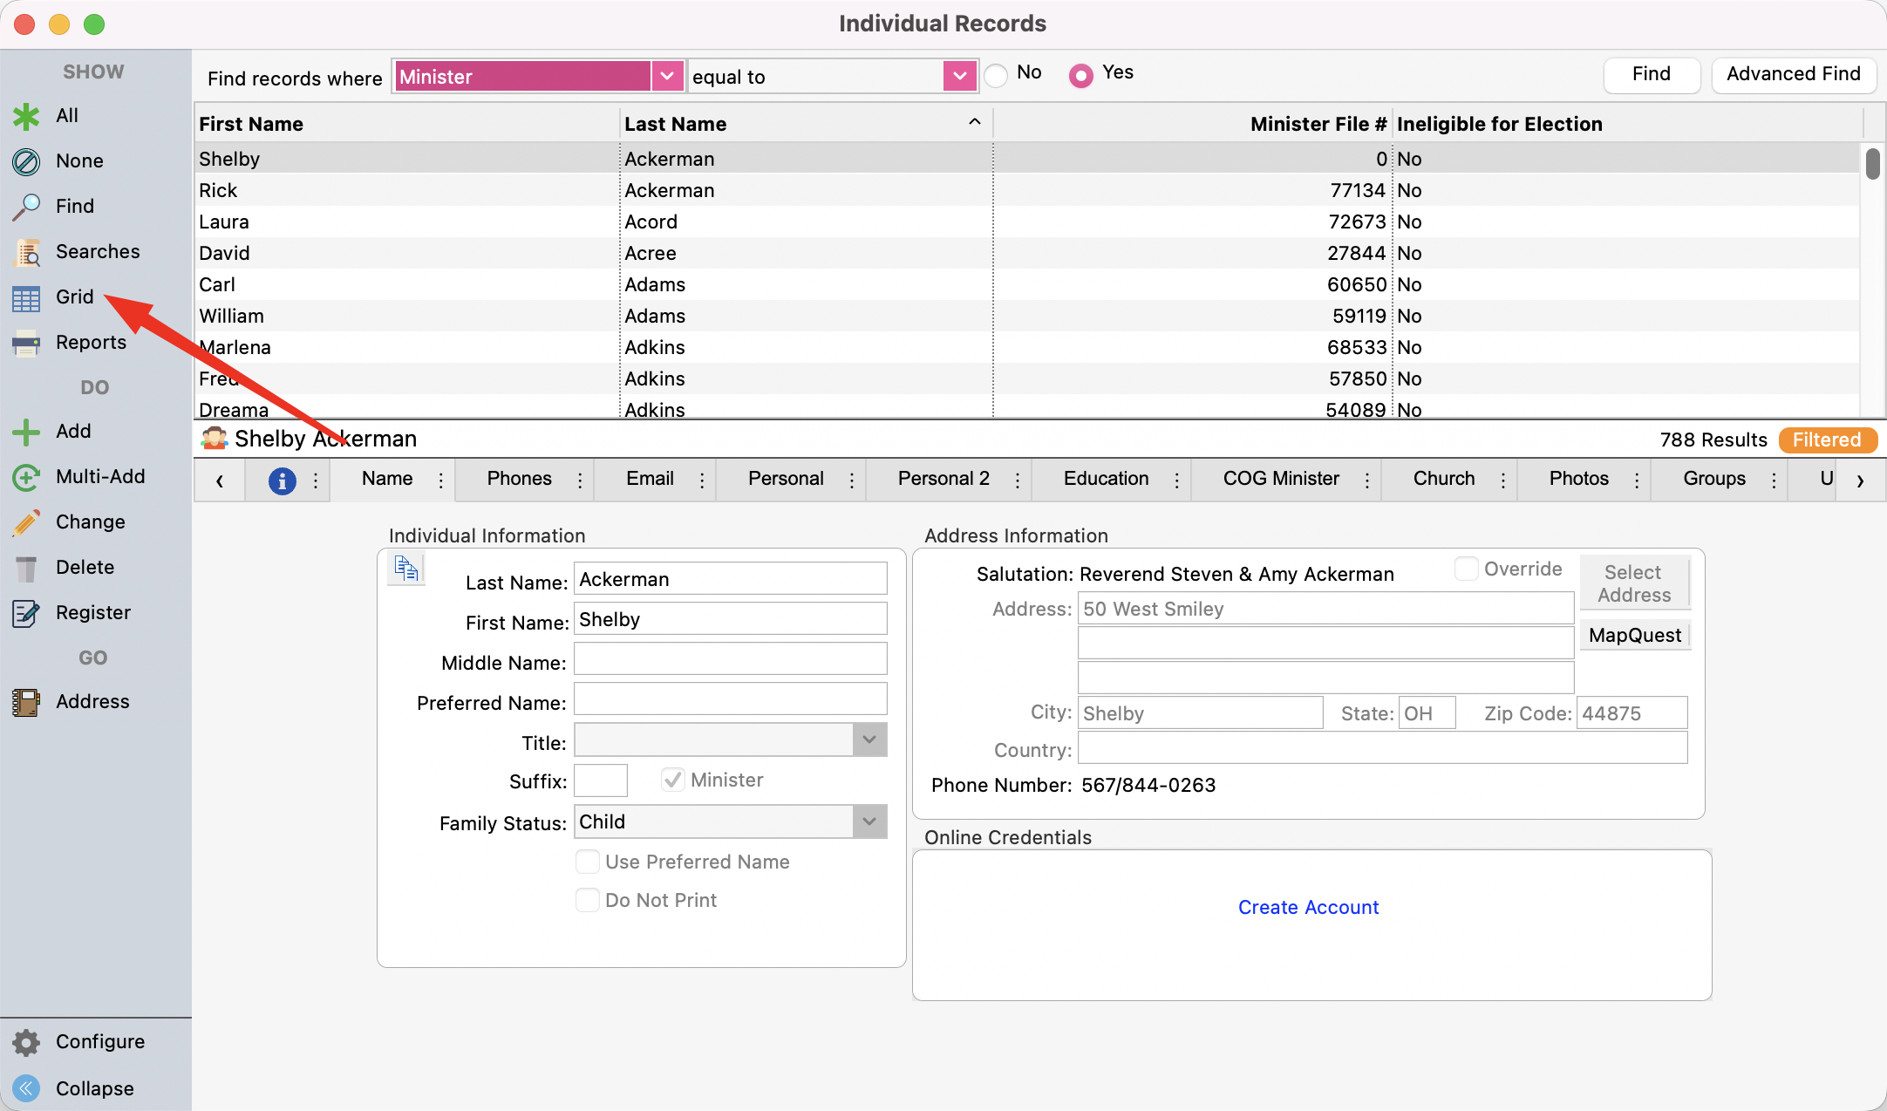
Task: Click the copy icon beside Last Name
Action: 406,569
